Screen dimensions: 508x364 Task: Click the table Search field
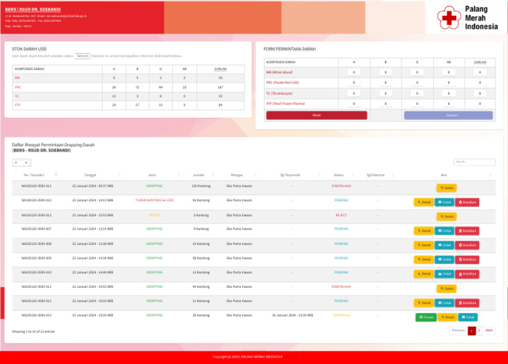(474, 161)
